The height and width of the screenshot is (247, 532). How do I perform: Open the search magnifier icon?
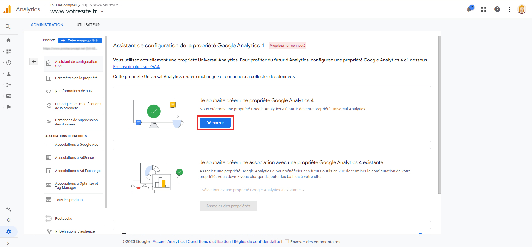click(x=8, y=27)
